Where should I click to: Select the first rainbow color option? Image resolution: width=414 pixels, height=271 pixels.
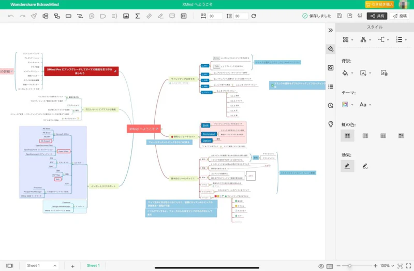(x=347, y=136)
